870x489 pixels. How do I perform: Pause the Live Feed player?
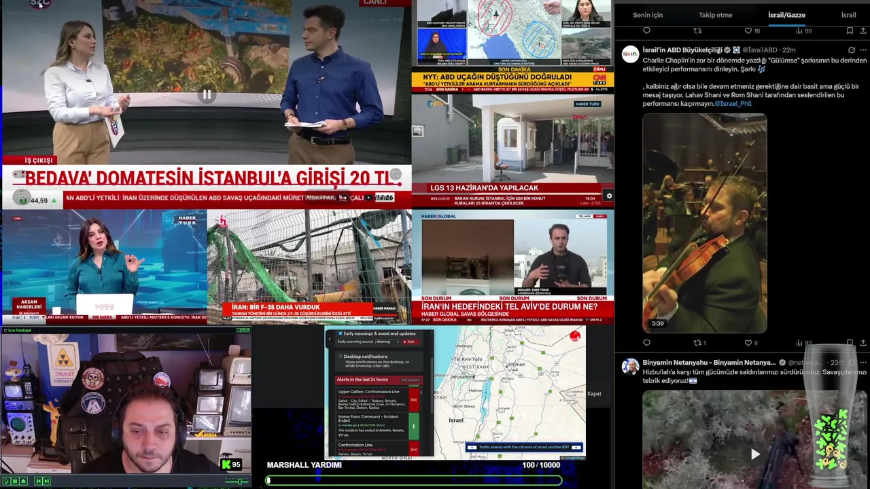(x=14, y=481)
